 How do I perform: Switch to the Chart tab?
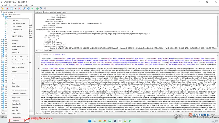[x=59, y=12]
